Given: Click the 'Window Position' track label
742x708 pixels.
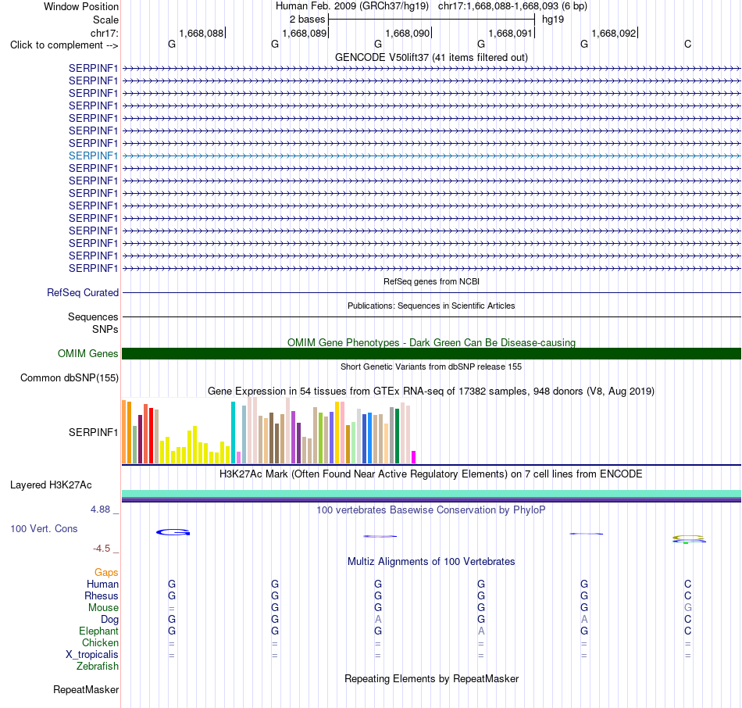Looking at the screenshot, I should (81, 6).
